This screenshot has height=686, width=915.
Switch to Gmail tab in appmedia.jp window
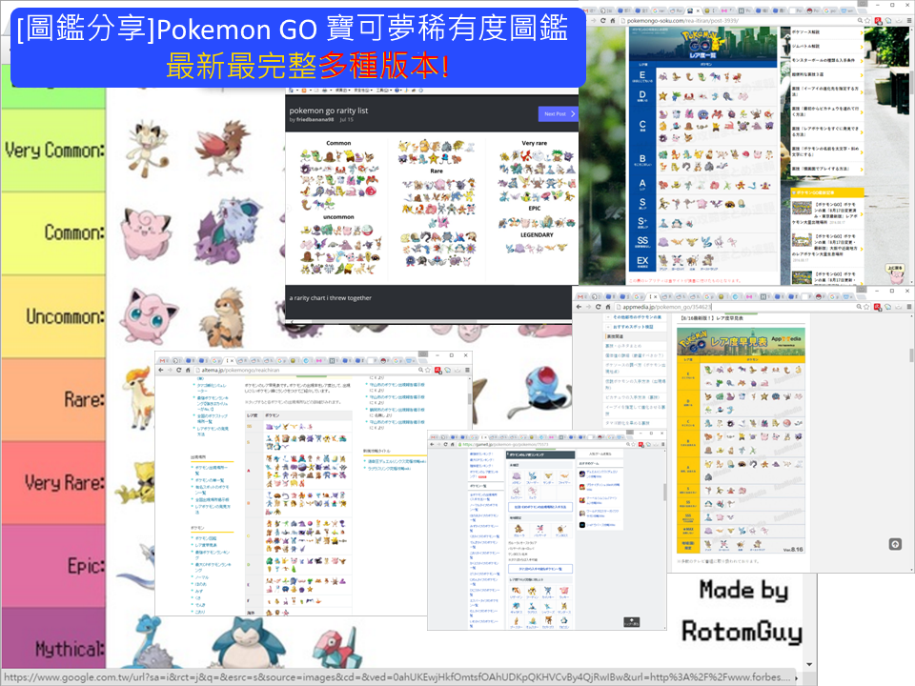(580, 297)
